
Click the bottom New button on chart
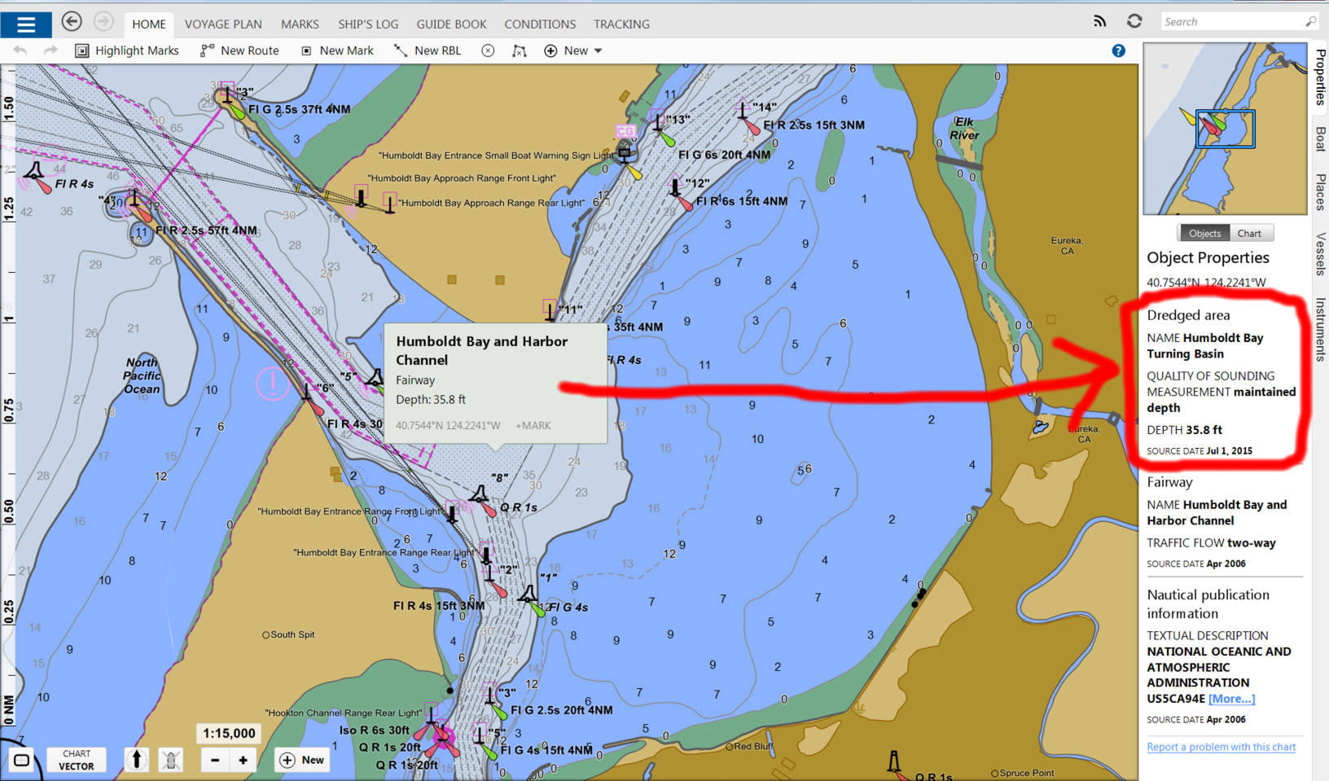coord(302,760)
